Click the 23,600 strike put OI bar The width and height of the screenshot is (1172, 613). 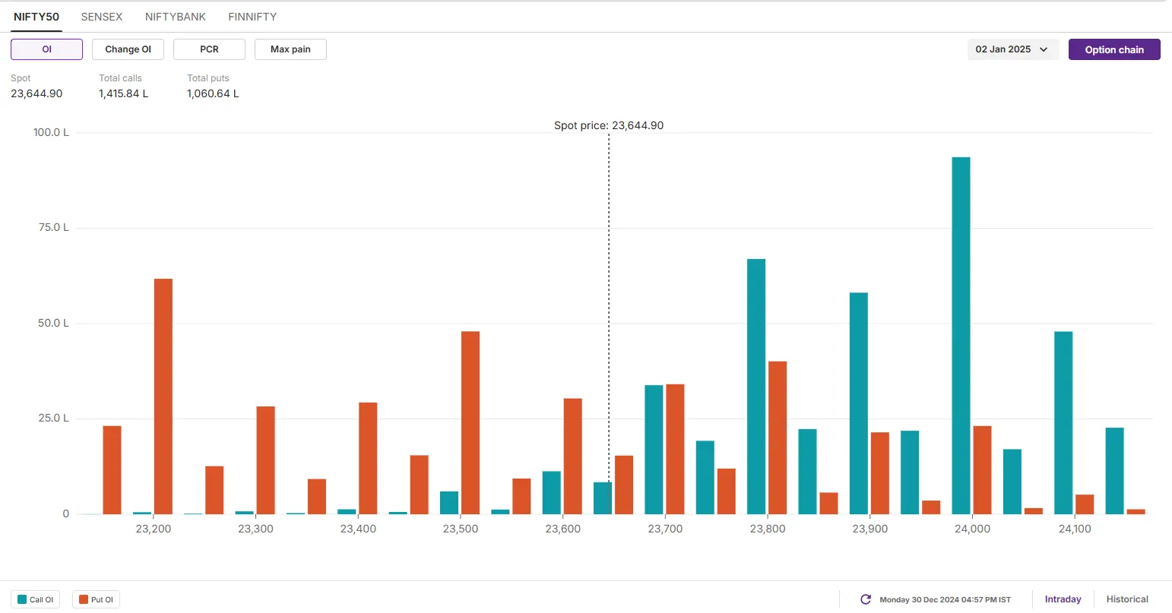tap(573, 457)
